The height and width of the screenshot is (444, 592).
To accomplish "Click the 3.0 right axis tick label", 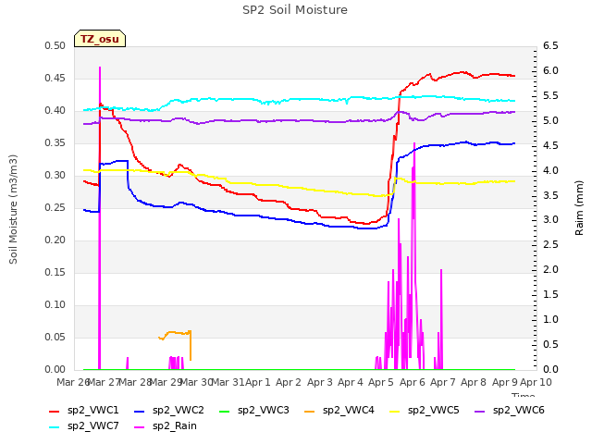I will coord(550,220).
